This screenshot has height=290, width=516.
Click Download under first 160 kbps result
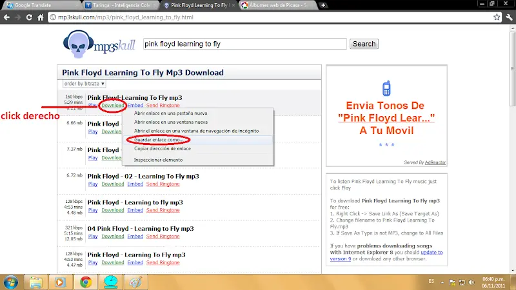[112, 106]
